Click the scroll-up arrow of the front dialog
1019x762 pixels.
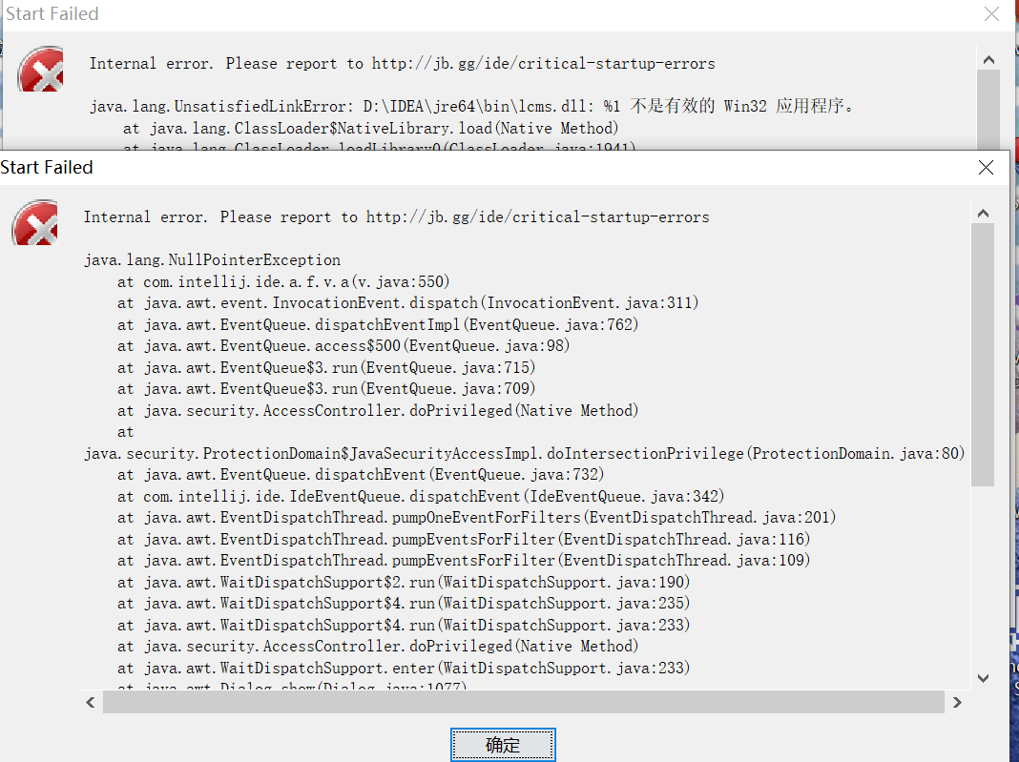(x=983, y=212)
